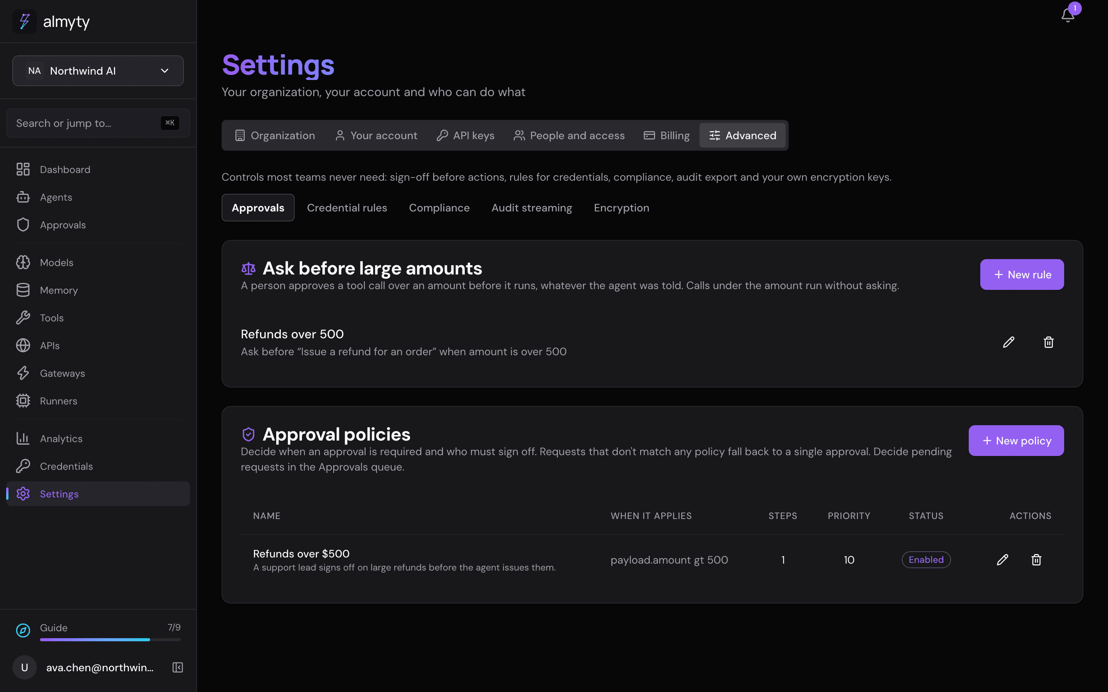Open Memory in the sidebar
Screen dimensions: 1108x692
[98, 290]
